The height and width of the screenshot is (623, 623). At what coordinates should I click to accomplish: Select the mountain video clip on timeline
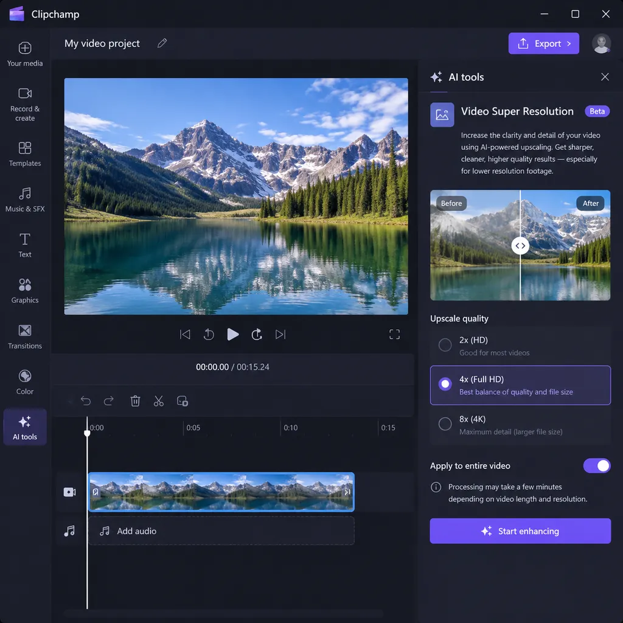click(x=221, y=492)
